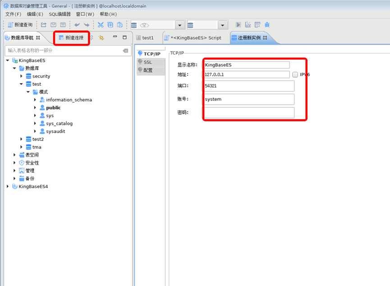This screenshot has height=286, width=390.
Task: Close the 注册新实例 tab
Action: [x=265, y=38]
